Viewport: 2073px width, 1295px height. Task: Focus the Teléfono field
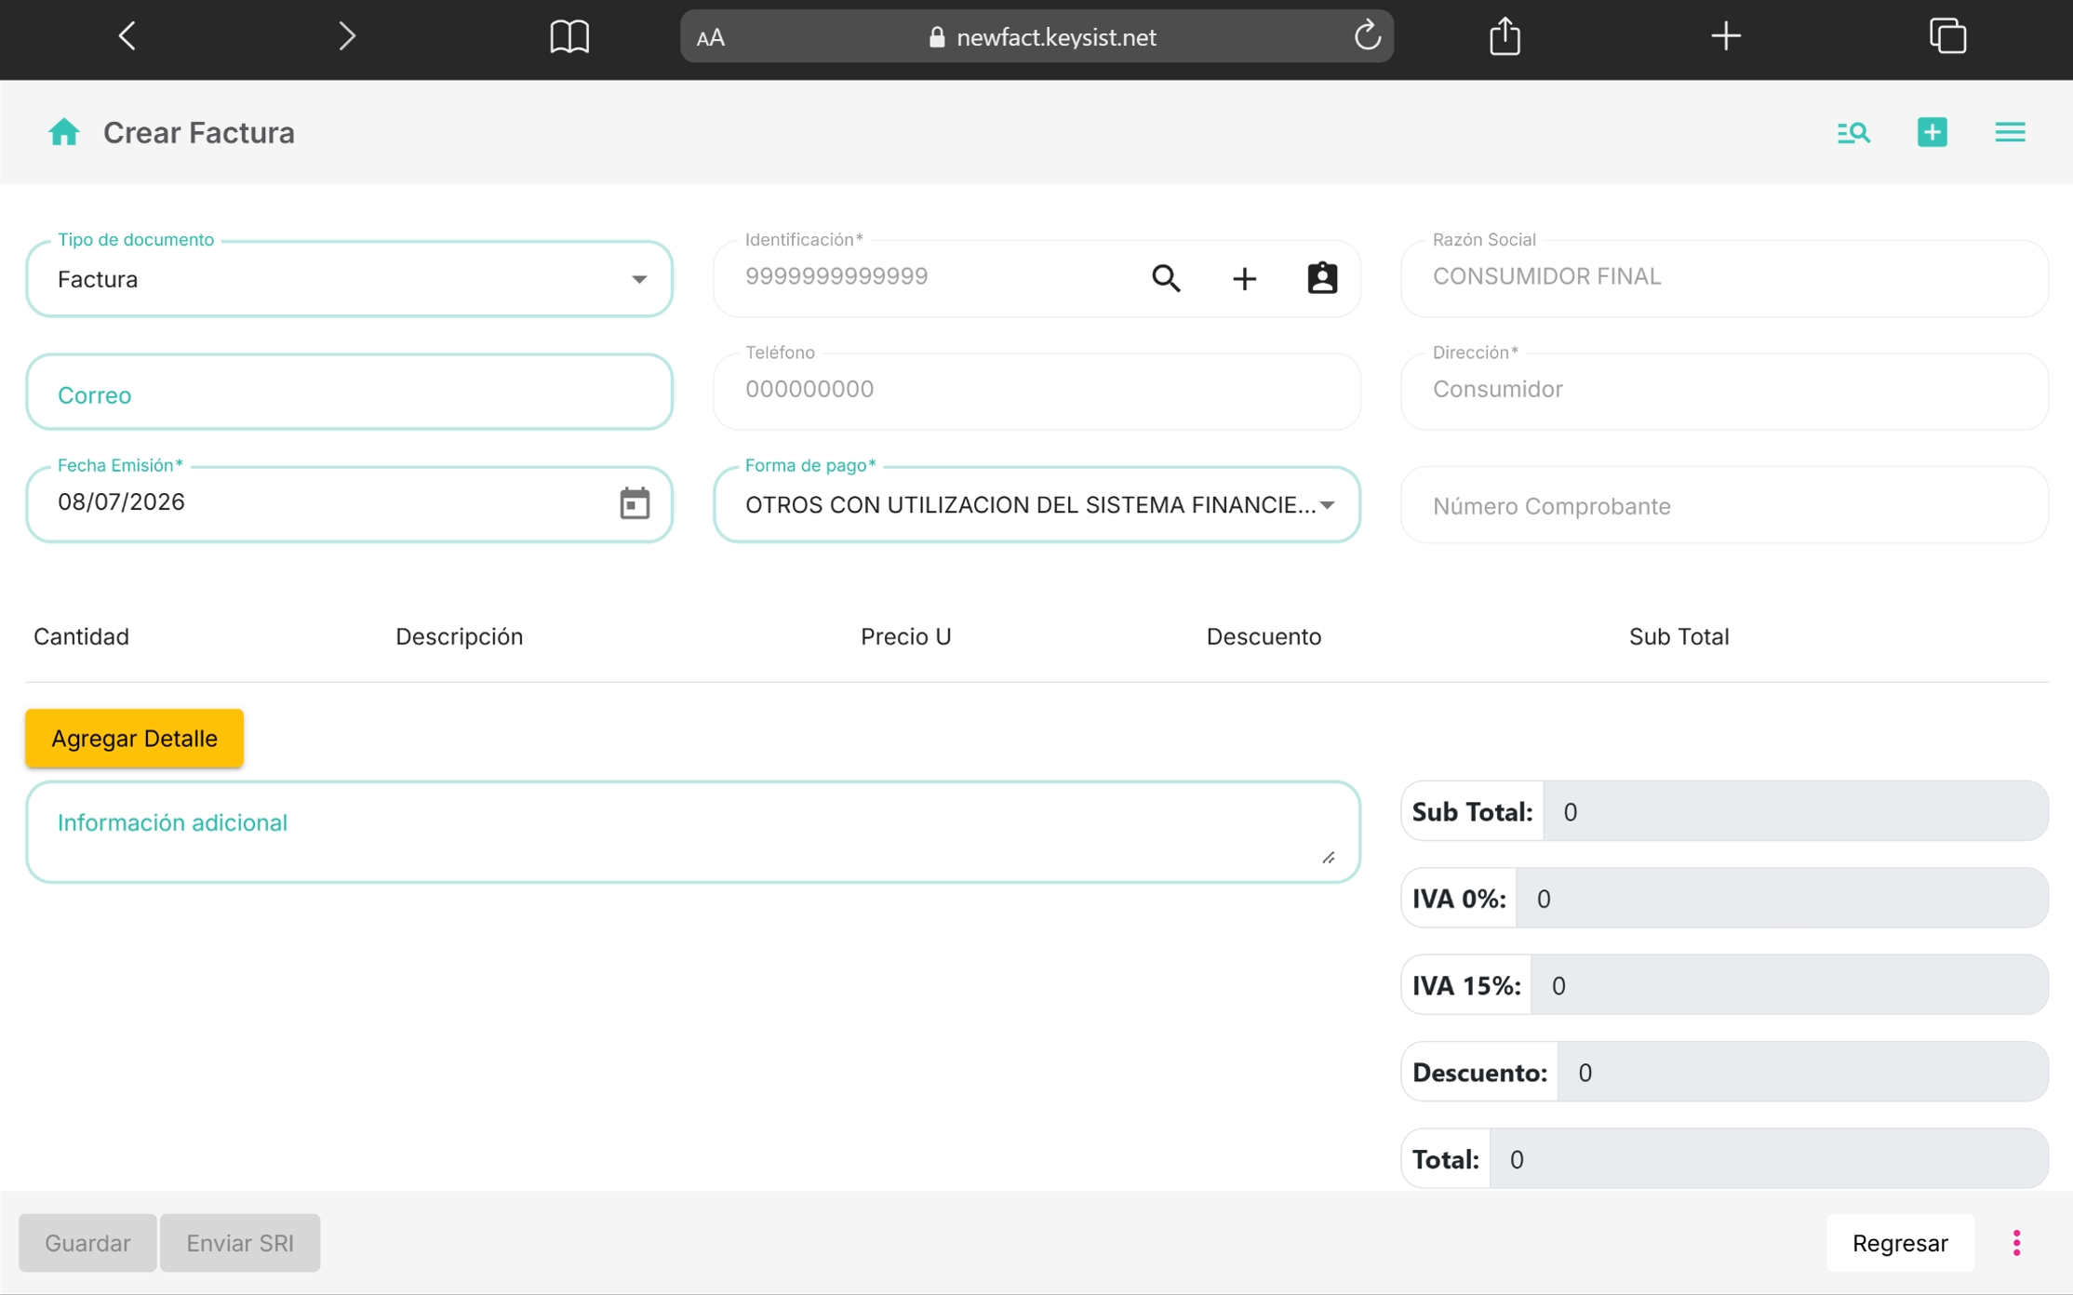point(1036,391)
